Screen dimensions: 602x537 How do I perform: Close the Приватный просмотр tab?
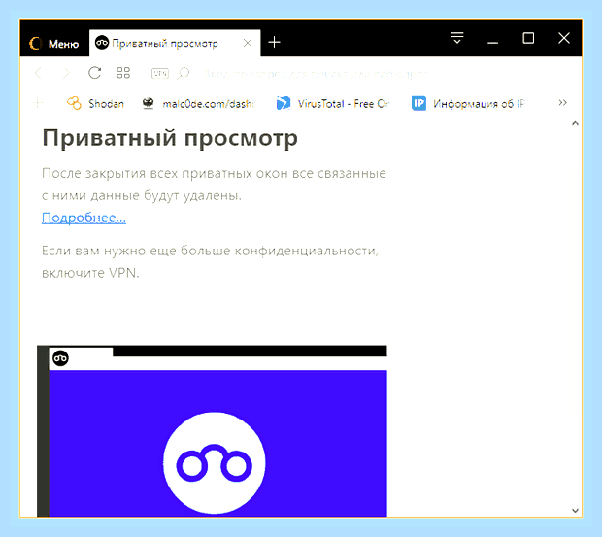[248, 43]
